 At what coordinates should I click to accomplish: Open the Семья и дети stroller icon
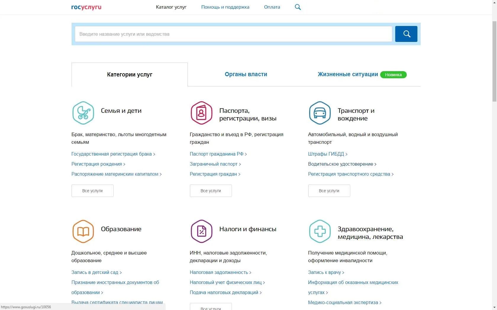(83, 113)
